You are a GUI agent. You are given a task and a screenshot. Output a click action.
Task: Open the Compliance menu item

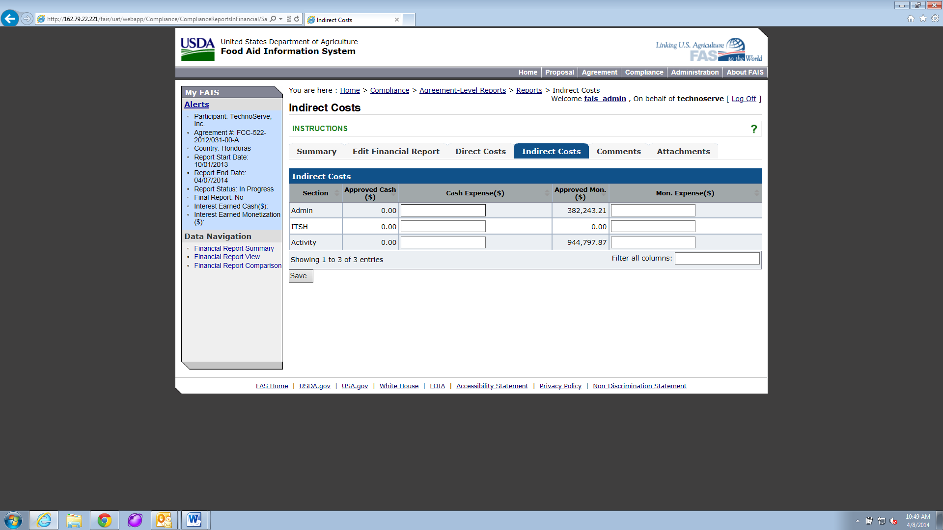[644, 72]
